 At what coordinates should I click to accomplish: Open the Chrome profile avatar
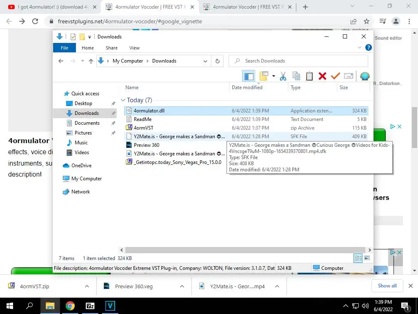click(396, 21)
